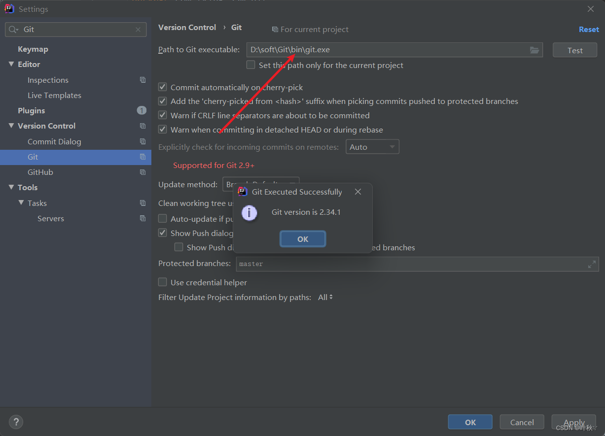Viewport: 605px width, 436px height.
Task: Click the IntelliJ icon in the Settings title bar
Action: [x=9, y=8]
